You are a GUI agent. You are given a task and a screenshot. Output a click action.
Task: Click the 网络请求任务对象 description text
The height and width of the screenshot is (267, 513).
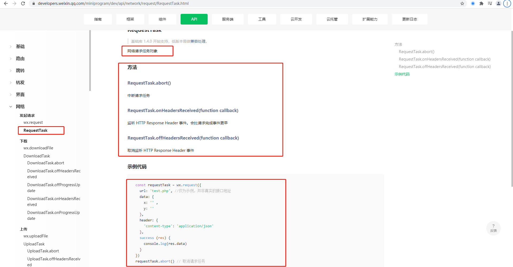[x=142, y=51]
